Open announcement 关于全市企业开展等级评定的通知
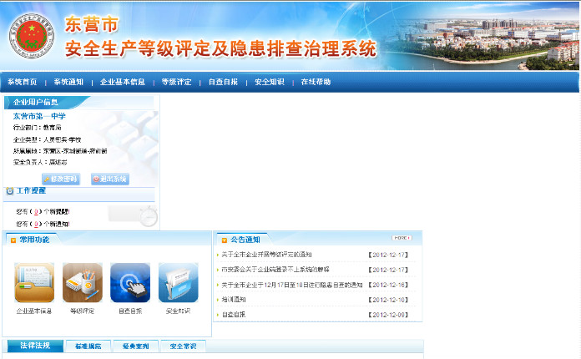This screenshot has height=359, width=581. click(266, 254)
